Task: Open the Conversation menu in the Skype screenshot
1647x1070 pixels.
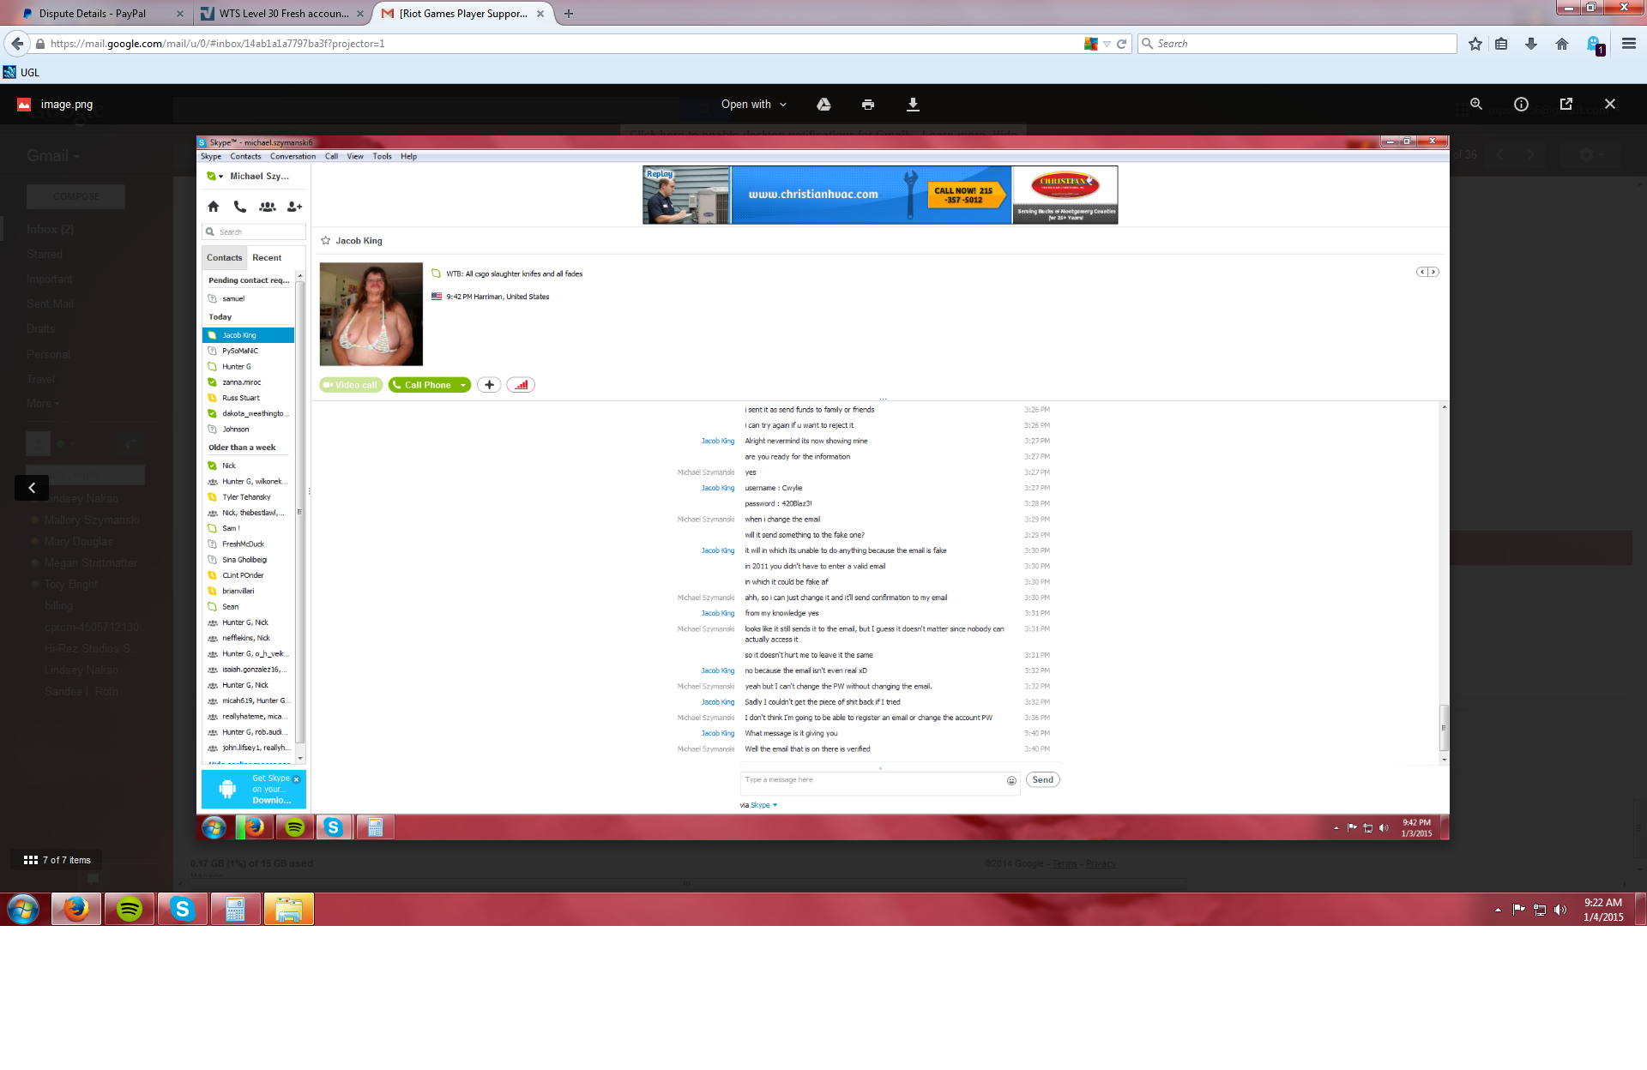Action: pyautogui.click(x=293, y=156)
